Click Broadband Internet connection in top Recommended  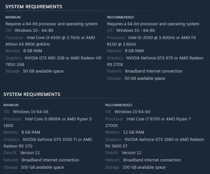[154, 71]
